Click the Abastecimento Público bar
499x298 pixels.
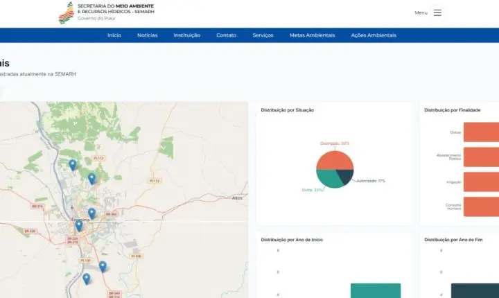(481, 157)
